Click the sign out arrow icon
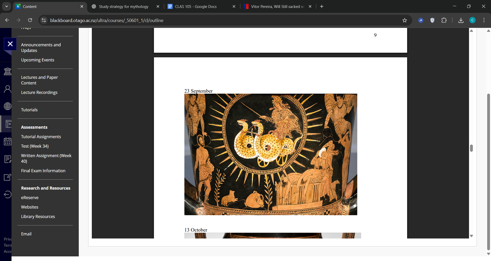Screen dimensions: 491x261 [8, 194]
